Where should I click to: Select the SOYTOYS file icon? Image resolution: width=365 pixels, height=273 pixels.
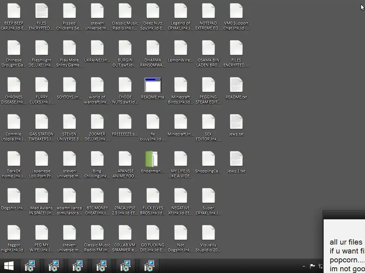click(70, 85)
